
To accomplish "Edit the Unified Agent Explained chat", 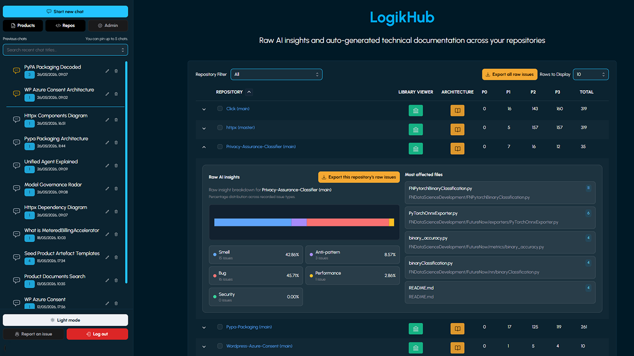I will (x=107, y=166).
